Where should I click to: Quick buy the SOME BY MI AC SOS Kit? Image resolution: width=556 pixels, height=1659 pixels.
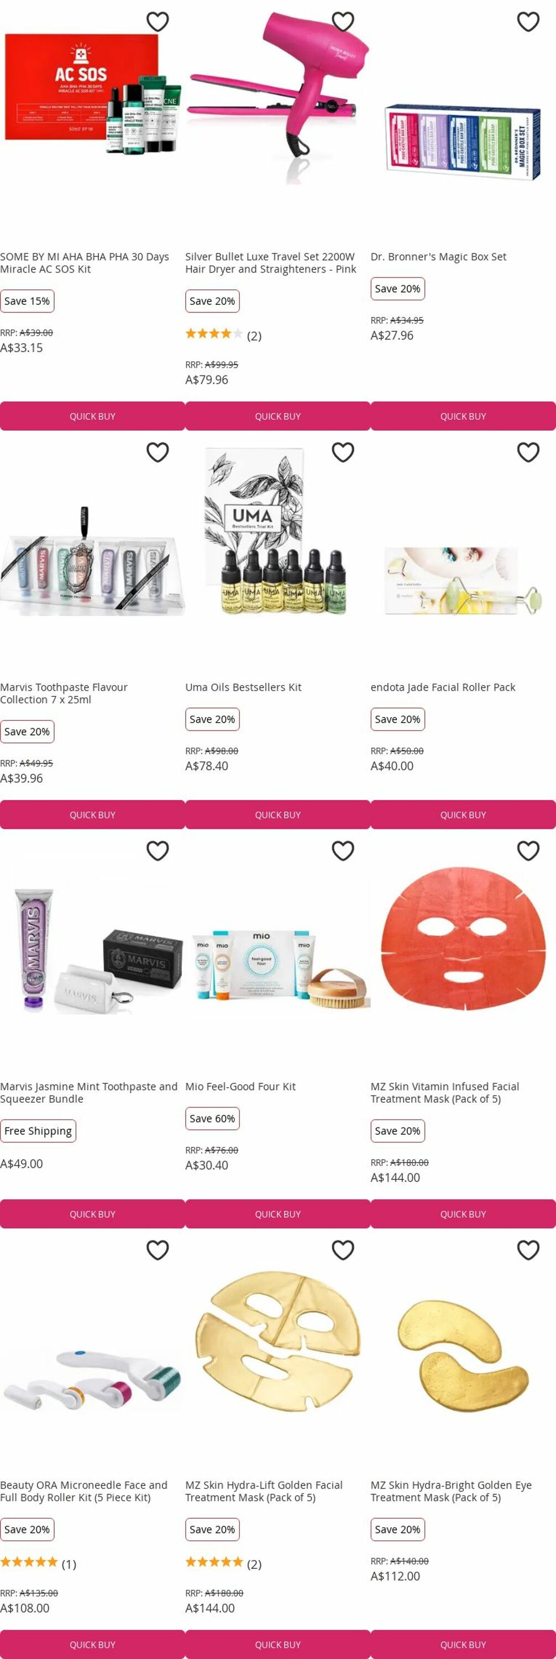coord(93,416)
